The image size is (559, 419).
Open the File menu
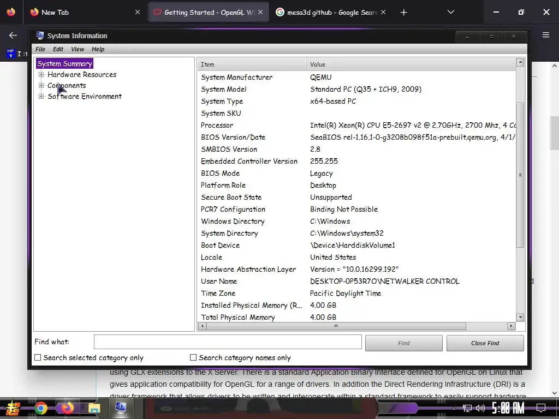click(x=40, y=49)
